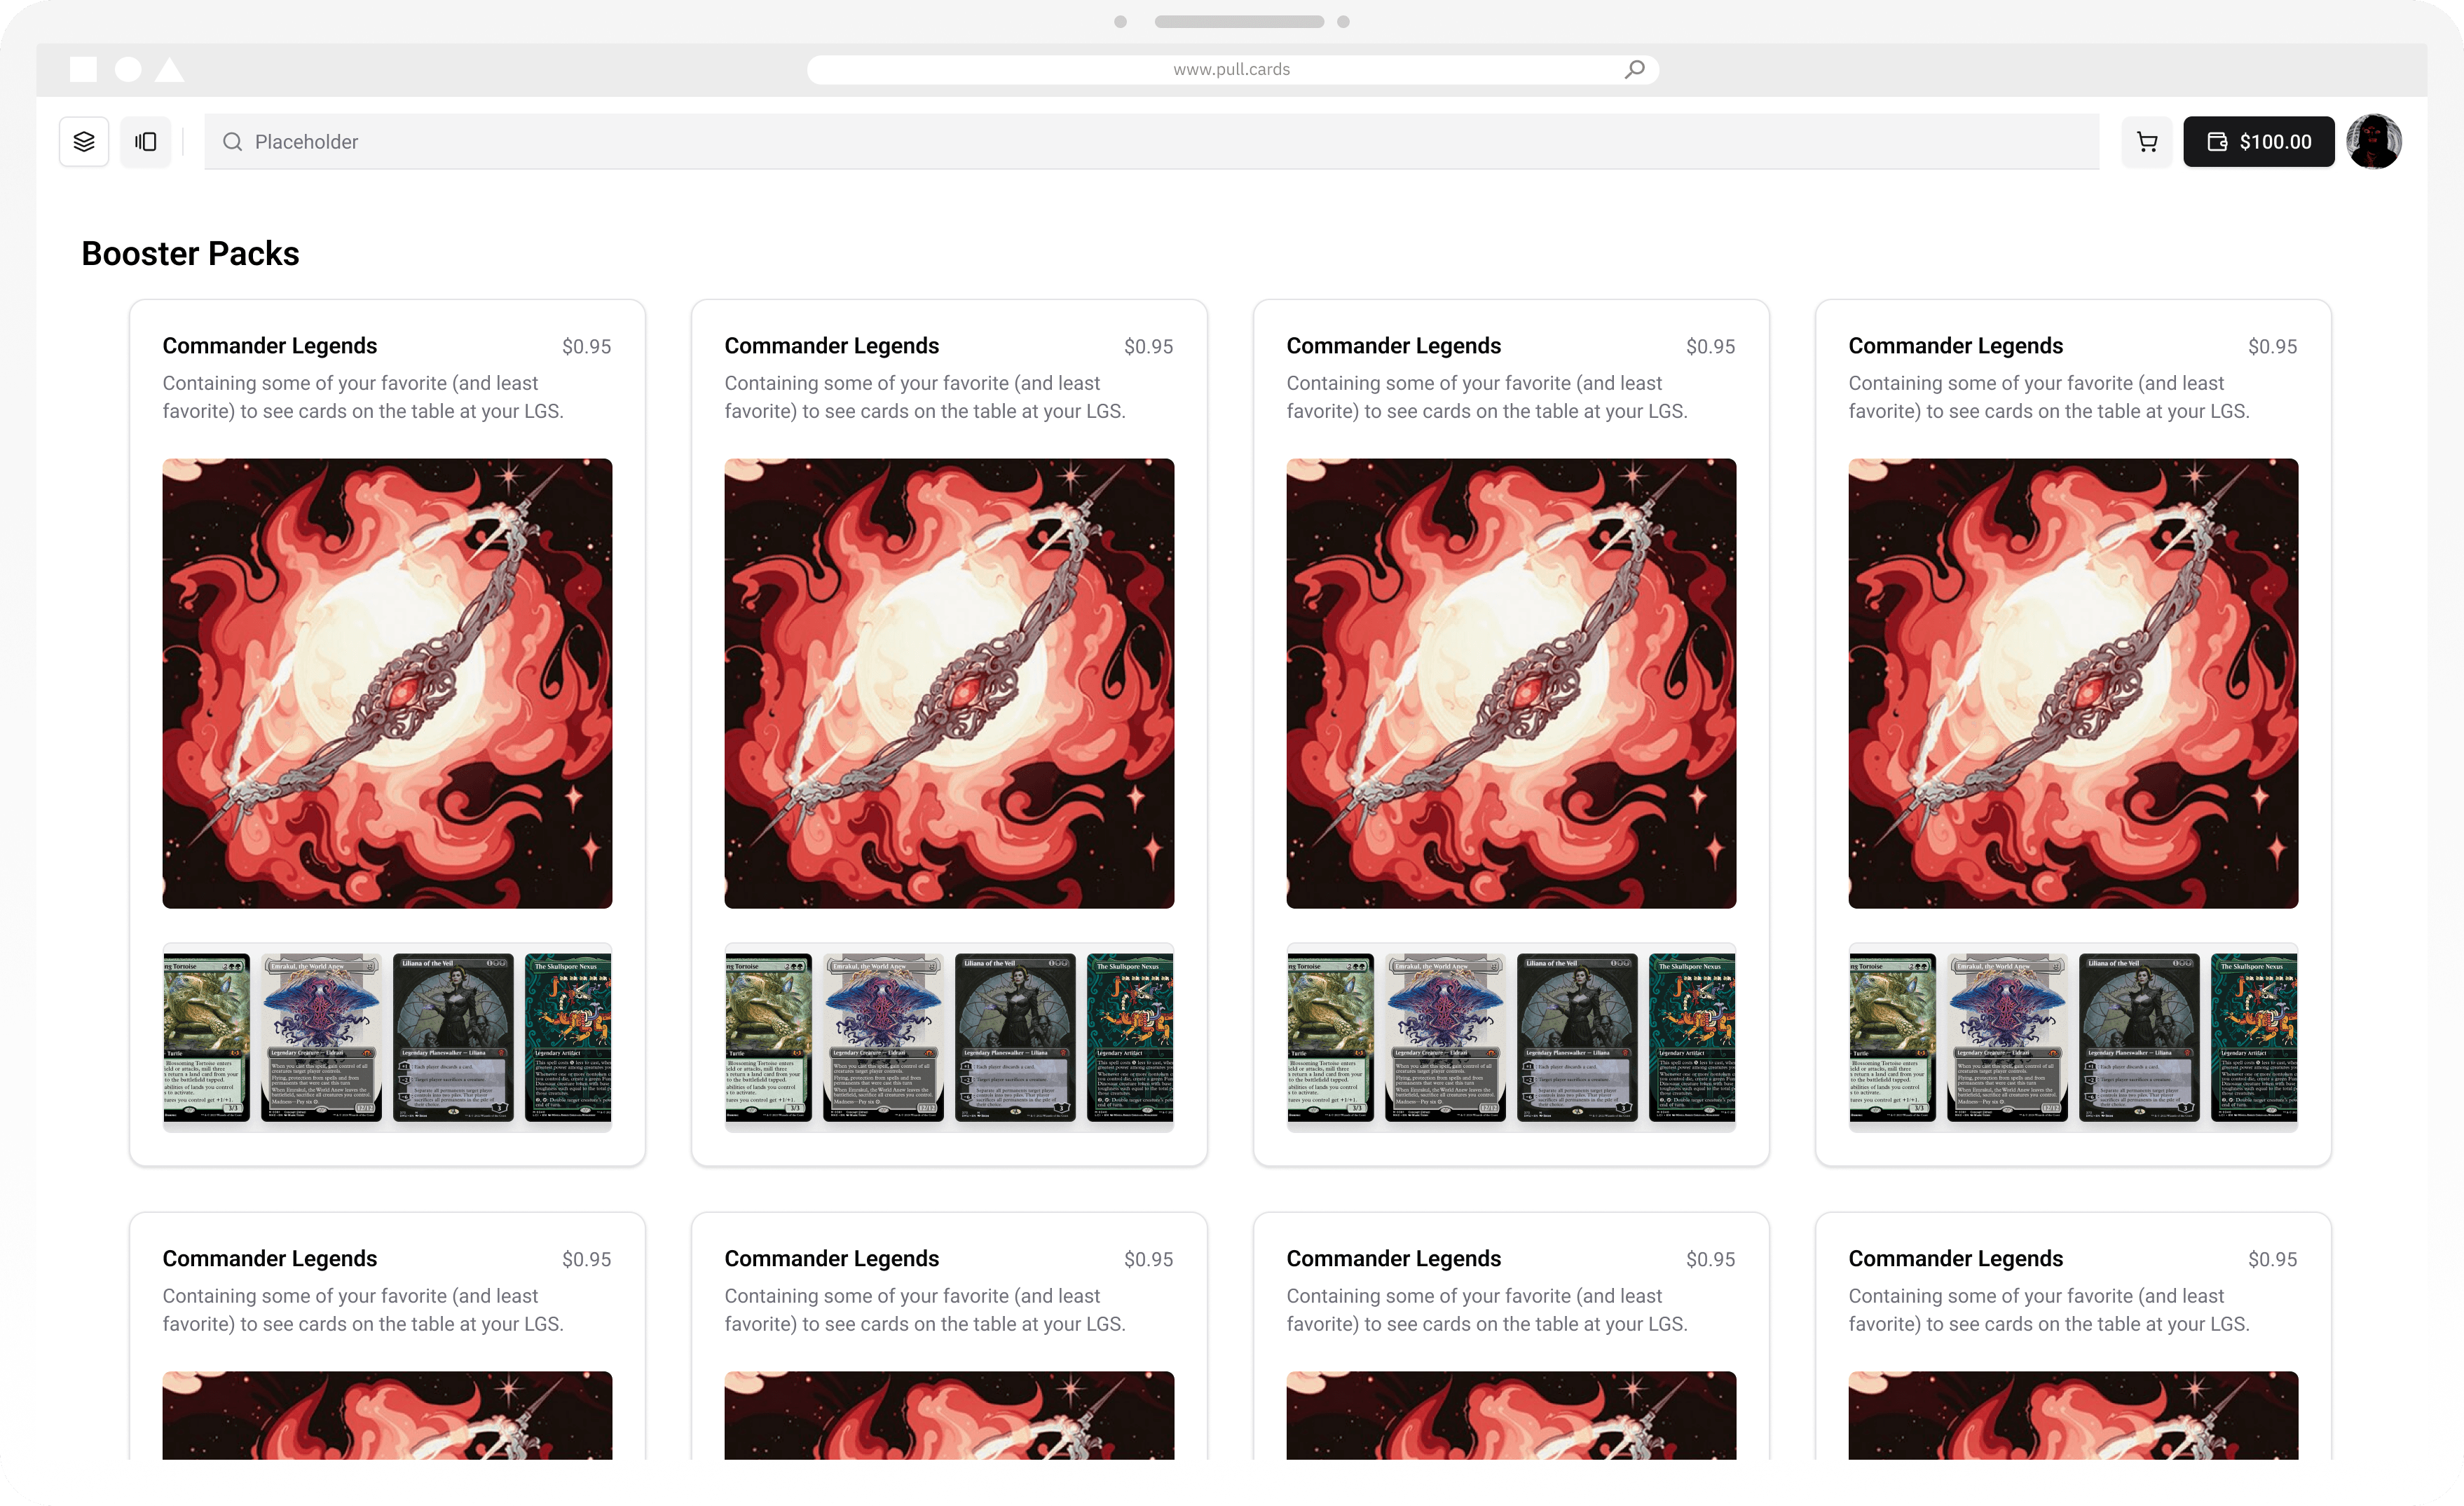
Task: Select the flame artwork of first top-row pack
Action: tap(388, 684)
